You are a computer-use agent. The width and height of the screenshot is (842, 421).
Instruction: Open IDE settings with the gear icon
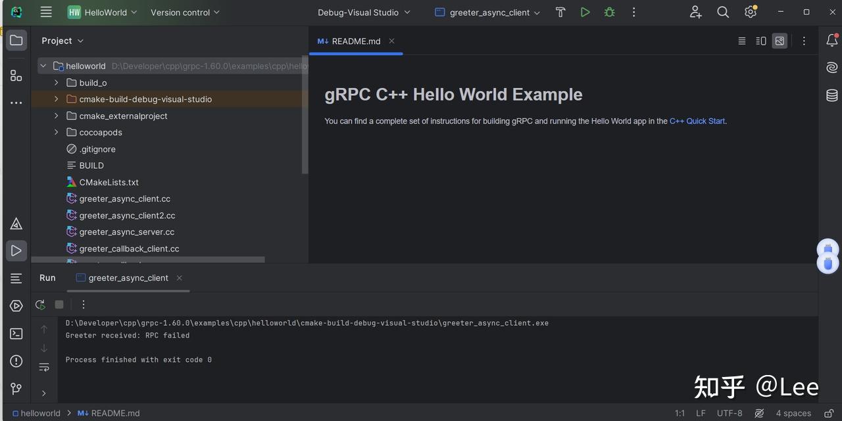pos(750,12)
